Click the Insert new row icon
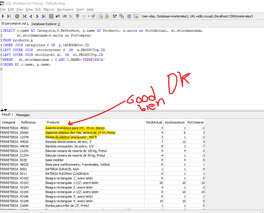 click(58, 16)
